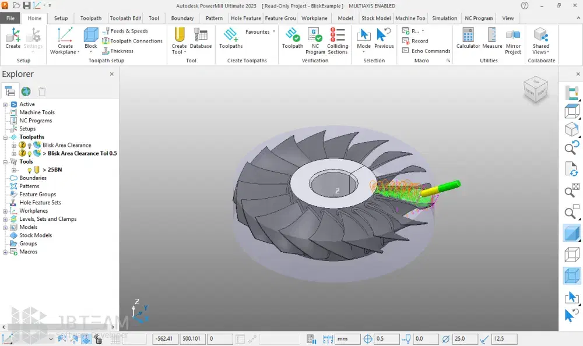Switch to the Simulation ribbon tab
This screenshot has height=346, width=583.
[x=444, y=18]
